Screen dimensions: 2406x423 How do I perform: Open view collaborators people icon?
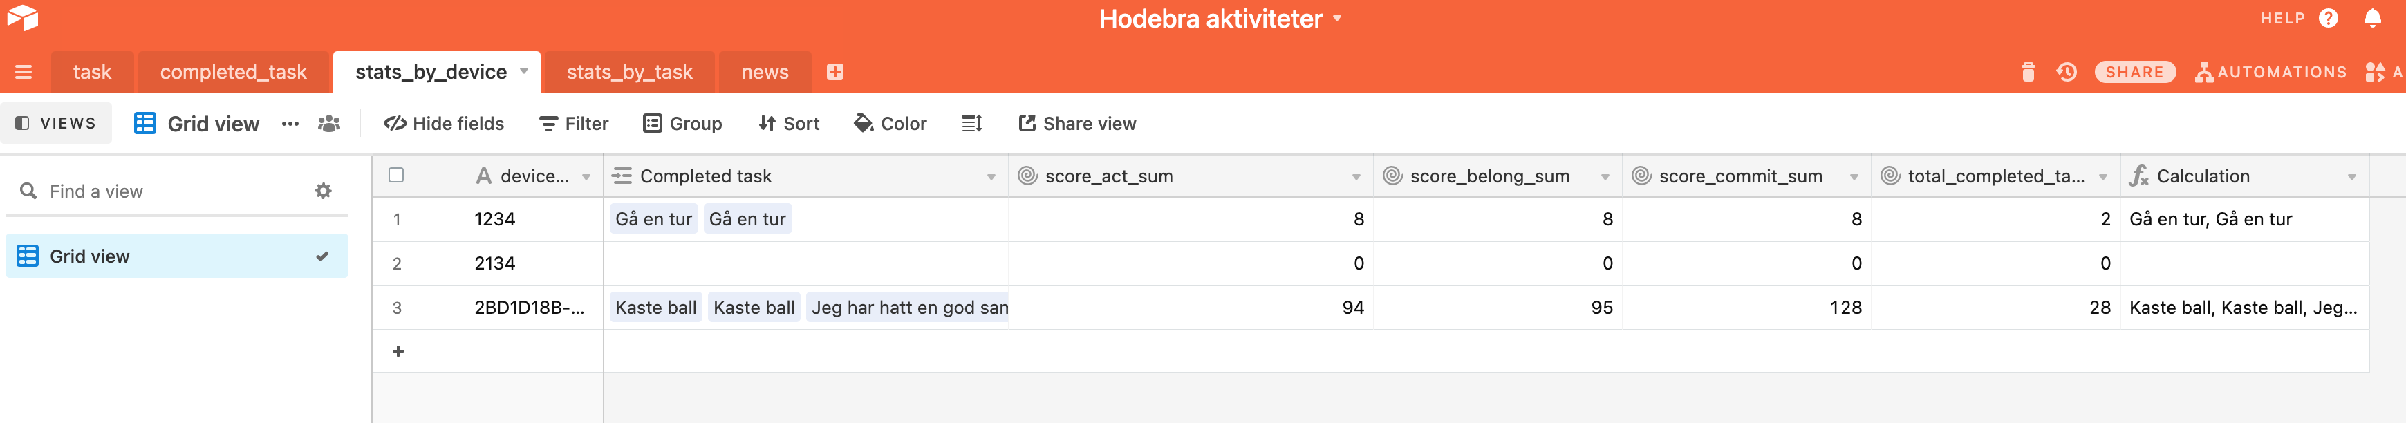(x=329, y=123)
